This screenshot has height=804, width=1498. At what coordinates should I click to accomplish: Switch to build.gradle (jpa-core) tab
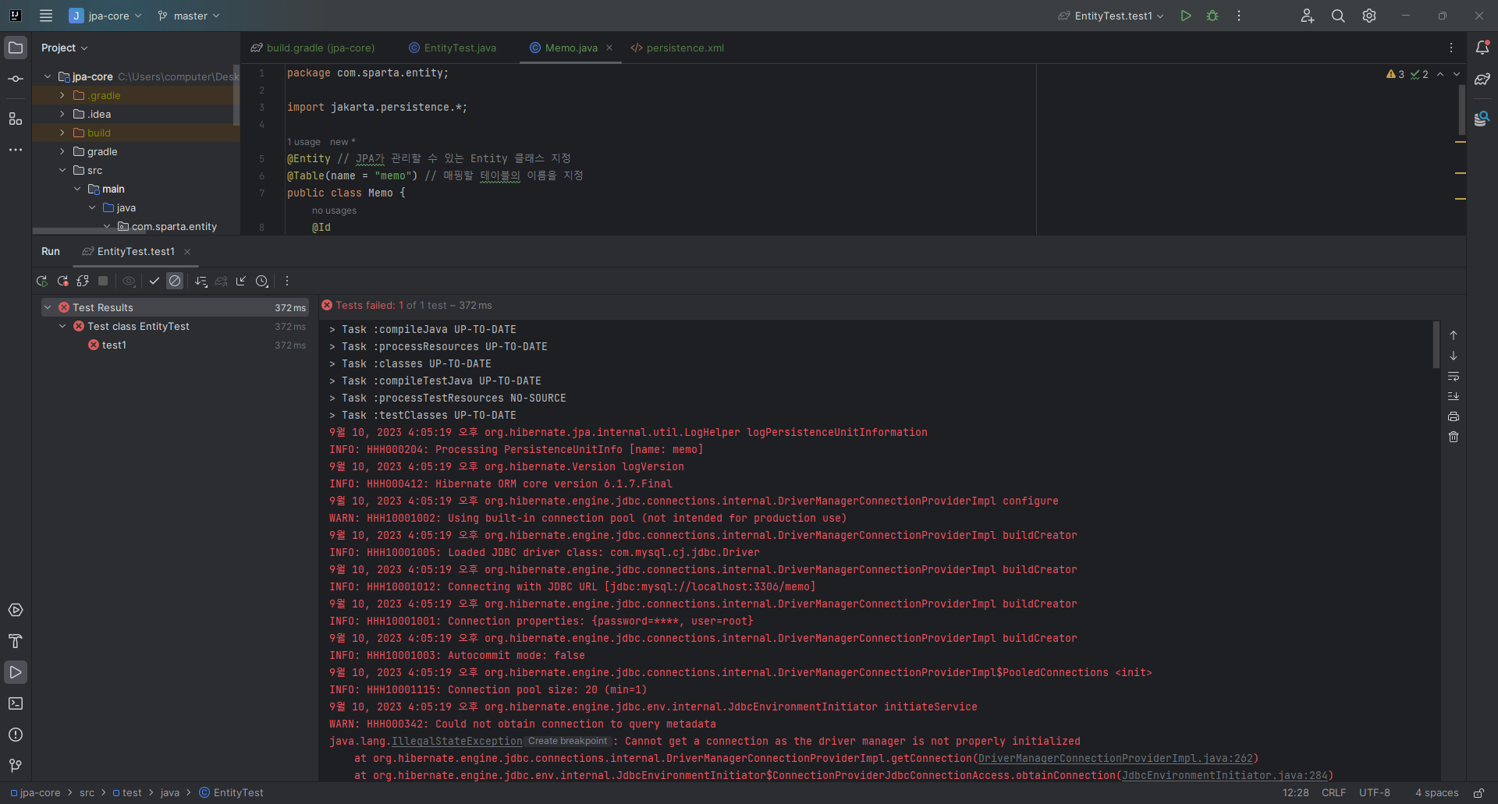(312, 48)
